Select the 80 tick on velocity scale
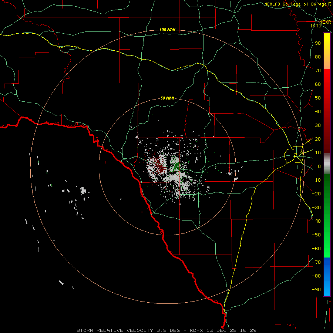Viewport: 333px width, 333px height. point(318,57)
